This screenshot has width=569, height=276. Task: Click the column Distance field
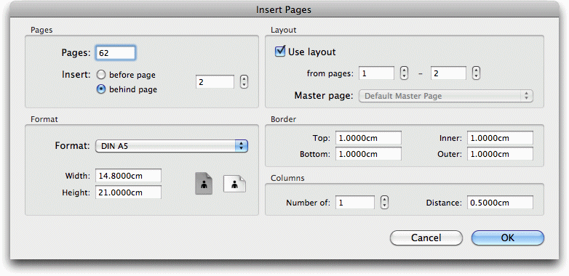coord(500,203)
